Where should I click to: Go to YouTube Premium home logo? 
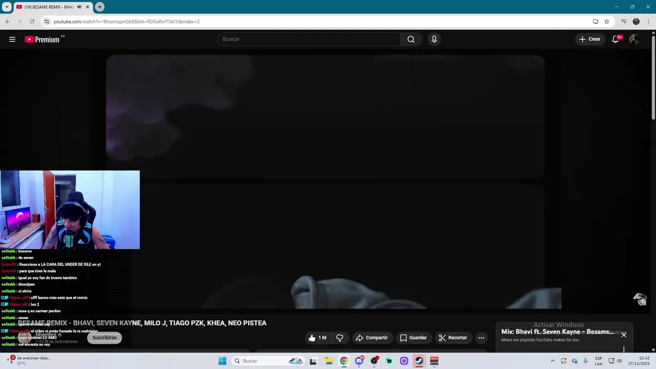(42, 39)
